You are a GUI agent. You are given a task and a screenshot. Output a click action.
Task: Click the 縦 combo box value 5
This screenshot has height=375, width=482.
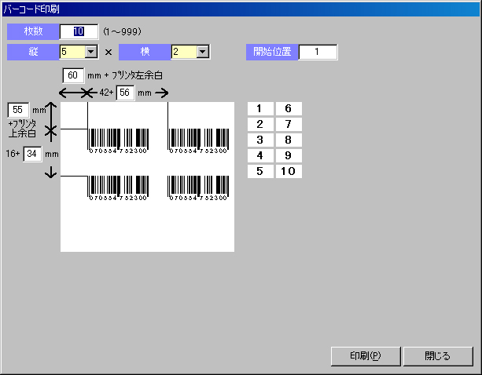coord(72,52)
